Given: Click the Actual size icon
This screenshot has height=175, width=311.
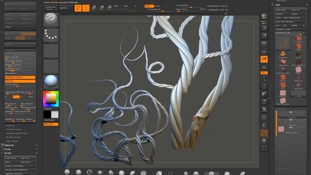Looking at the screenshot, I should [x=264, y=44].
